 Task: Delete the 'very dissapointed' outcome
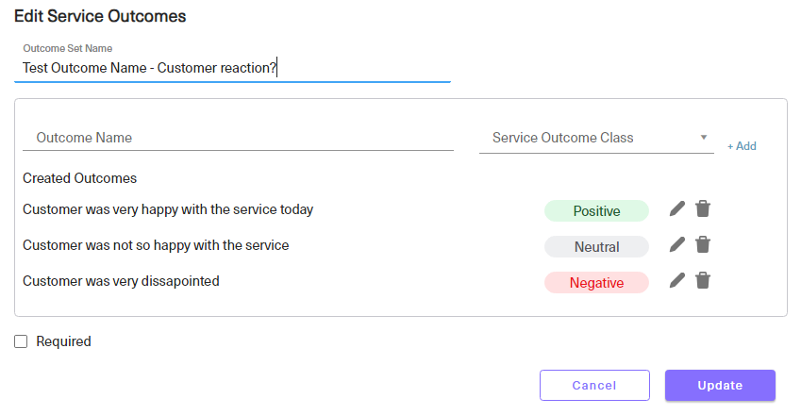coord(703,280)
